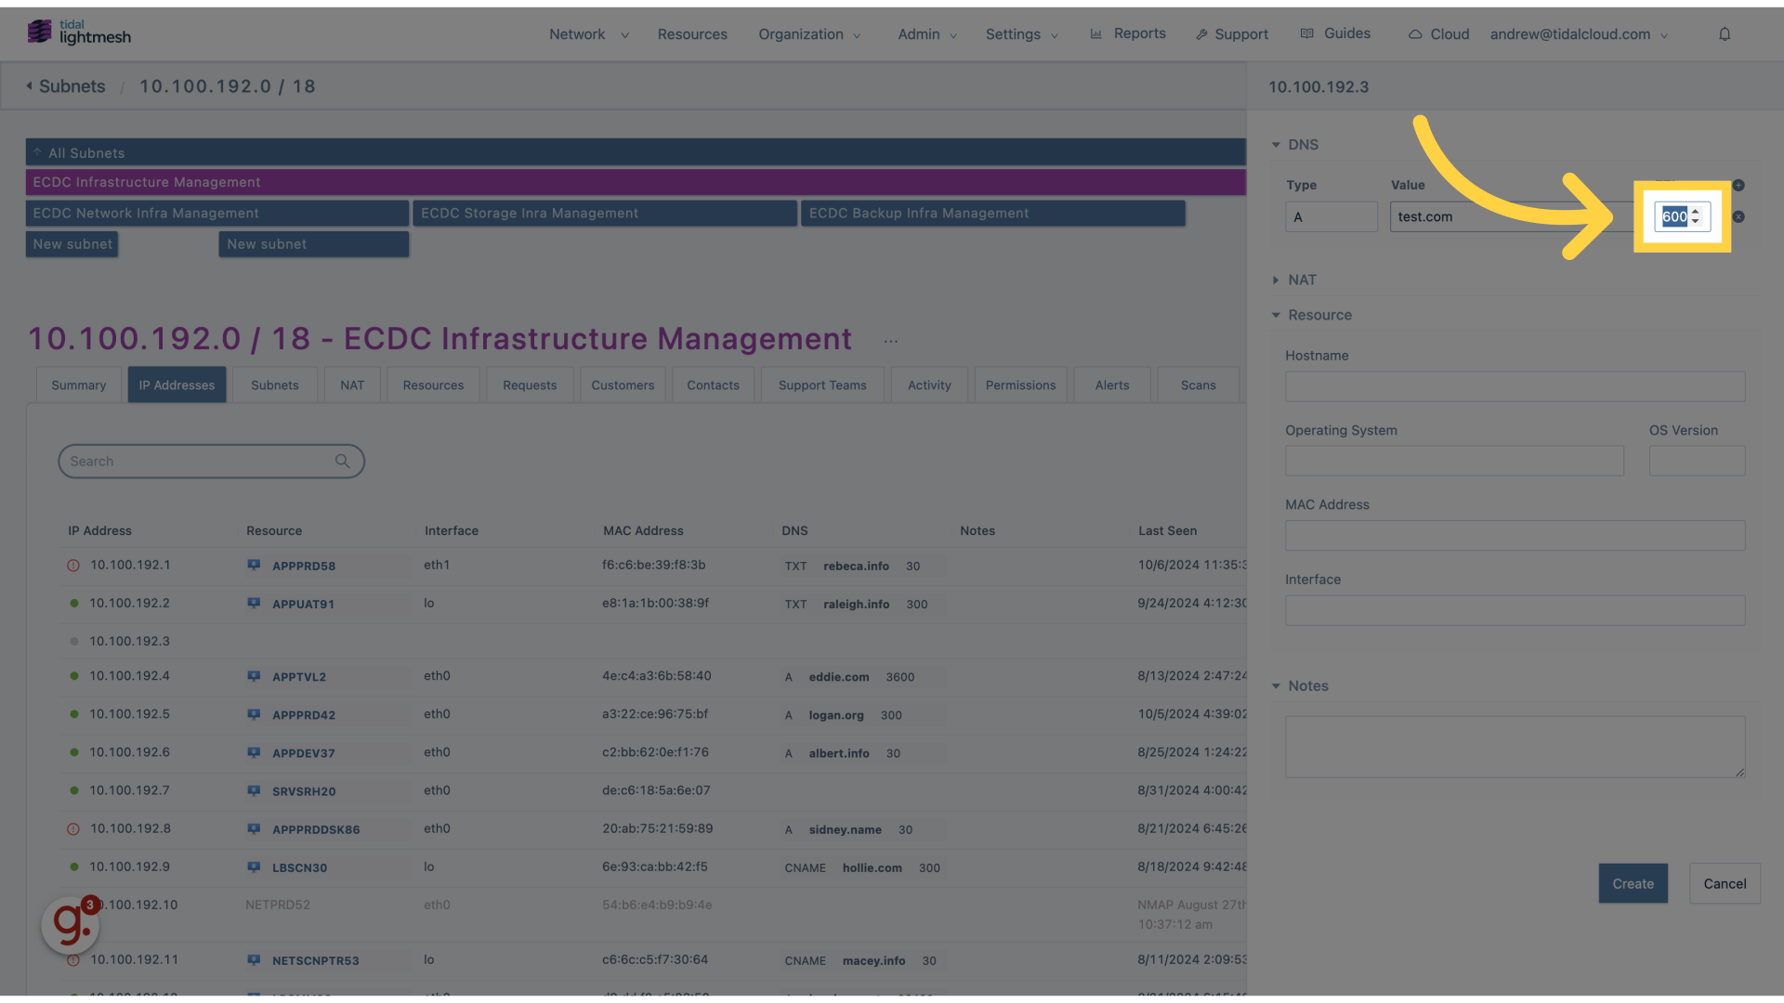
Task: Open the Settings dropdown menu
Action: click(x=1022, y=34)
